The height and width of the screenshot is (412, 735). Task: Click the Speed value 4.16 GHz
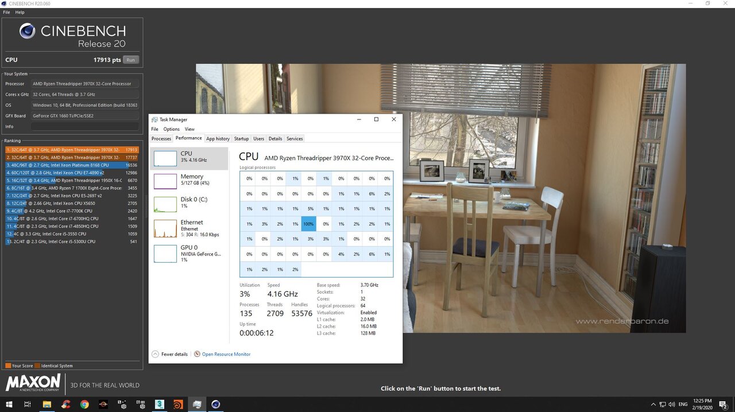click(283, 294)
